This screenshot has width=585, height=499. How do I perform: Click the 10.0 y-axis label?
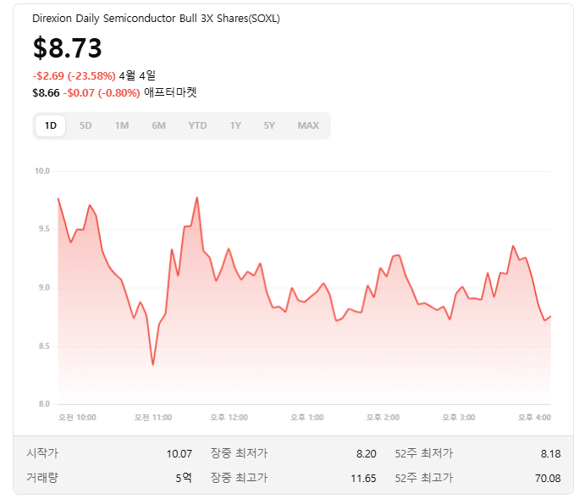pyautogui.click(x=42, y=171)
